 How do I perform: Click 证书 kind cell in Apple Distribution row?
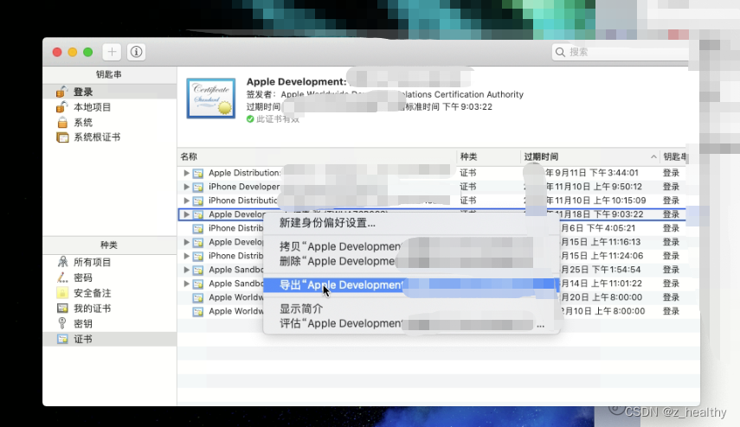(468, 173)
